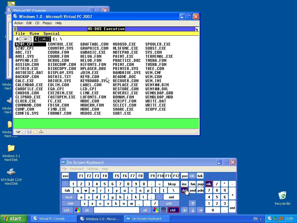Screen dimensions: 297x223
Task: Click the F5 key on On-Screen Keyboard
Action: pos(117,176)
